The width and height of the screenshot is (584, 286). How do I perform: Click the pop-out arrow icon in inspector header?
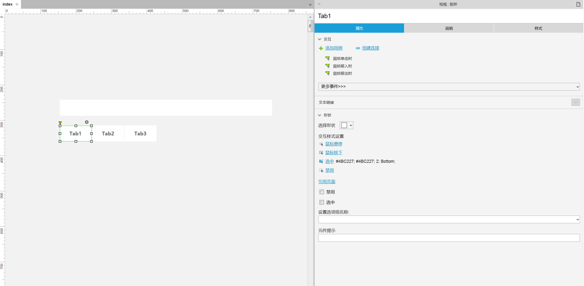pos(319,4)
